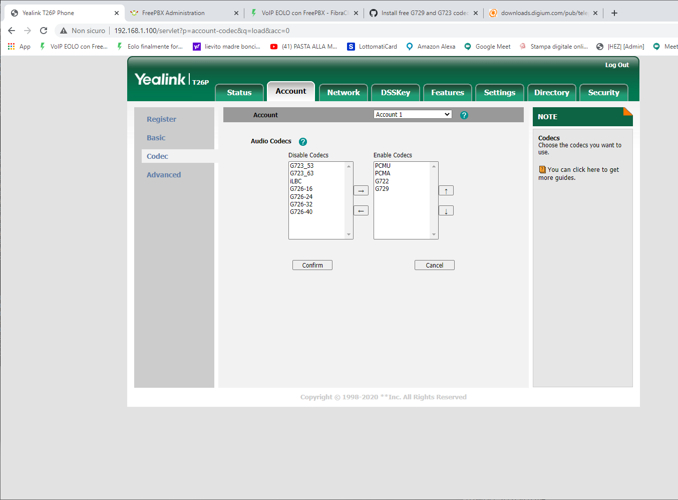Open the Settings tab
678x500 pixels.
[500, 93]
